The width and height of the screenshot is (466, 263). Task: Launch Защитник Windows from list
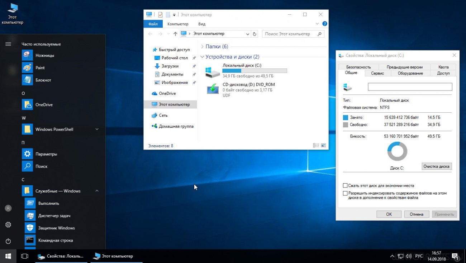tap(56, 228)
